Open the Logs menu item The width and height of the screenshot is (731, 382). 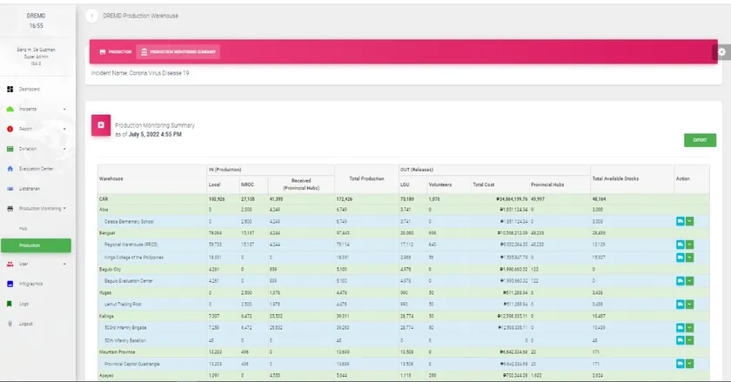[23, 304]
